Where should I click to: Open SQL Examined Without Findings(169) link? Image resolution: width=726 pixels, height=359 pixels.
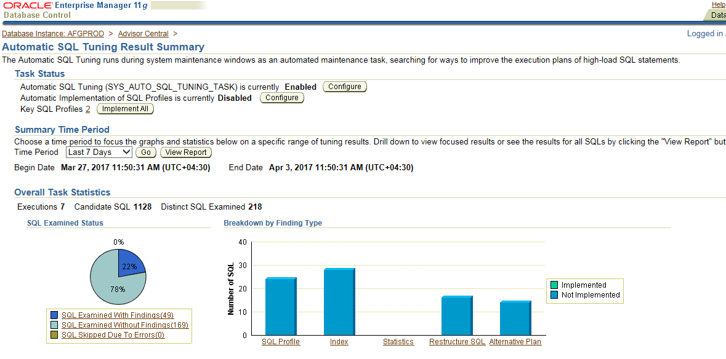[125, 325]
